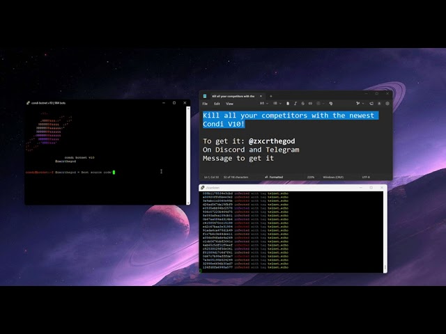Click the condi botnet terminal prompt cursor

pyautogui.click(x=114, y=172)
